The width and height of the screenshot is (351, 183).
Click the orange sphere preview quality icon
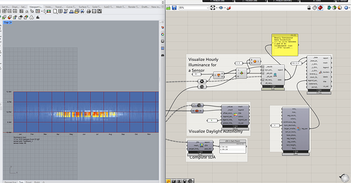coord(340,8)
